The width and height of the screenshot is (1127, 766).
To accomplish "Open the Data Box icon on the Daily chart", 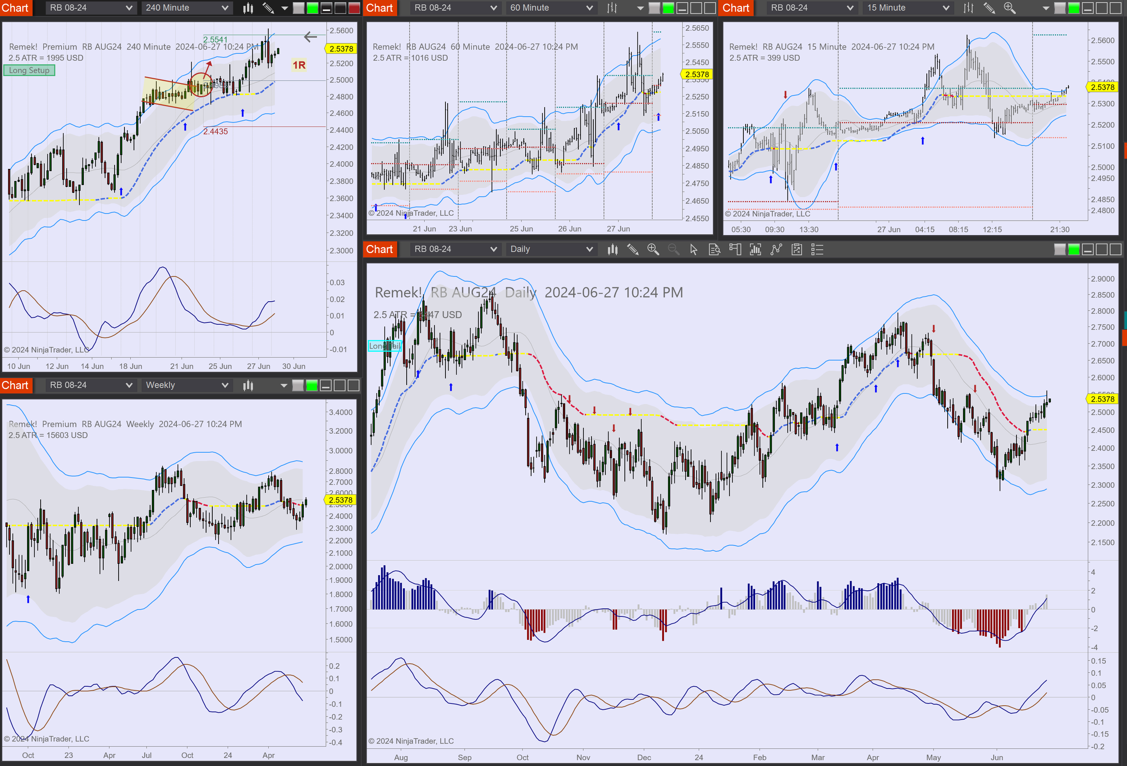I will [715, 249].
